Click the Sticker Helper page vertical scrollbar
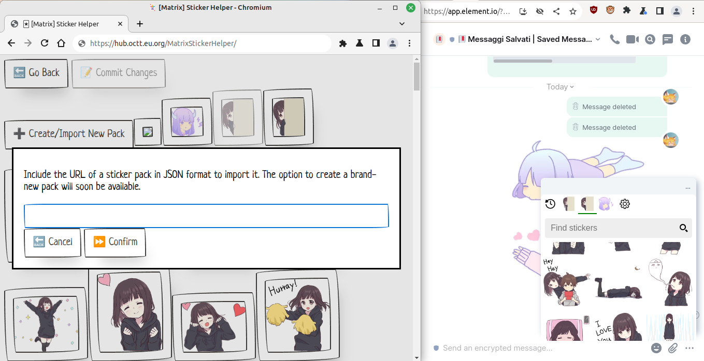 tap(416, 77)
